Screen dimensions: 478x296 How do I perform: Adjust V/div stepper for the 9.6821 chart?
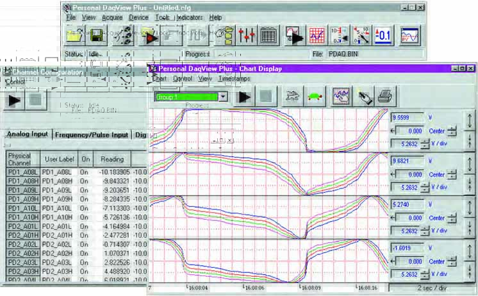point(425,188)
